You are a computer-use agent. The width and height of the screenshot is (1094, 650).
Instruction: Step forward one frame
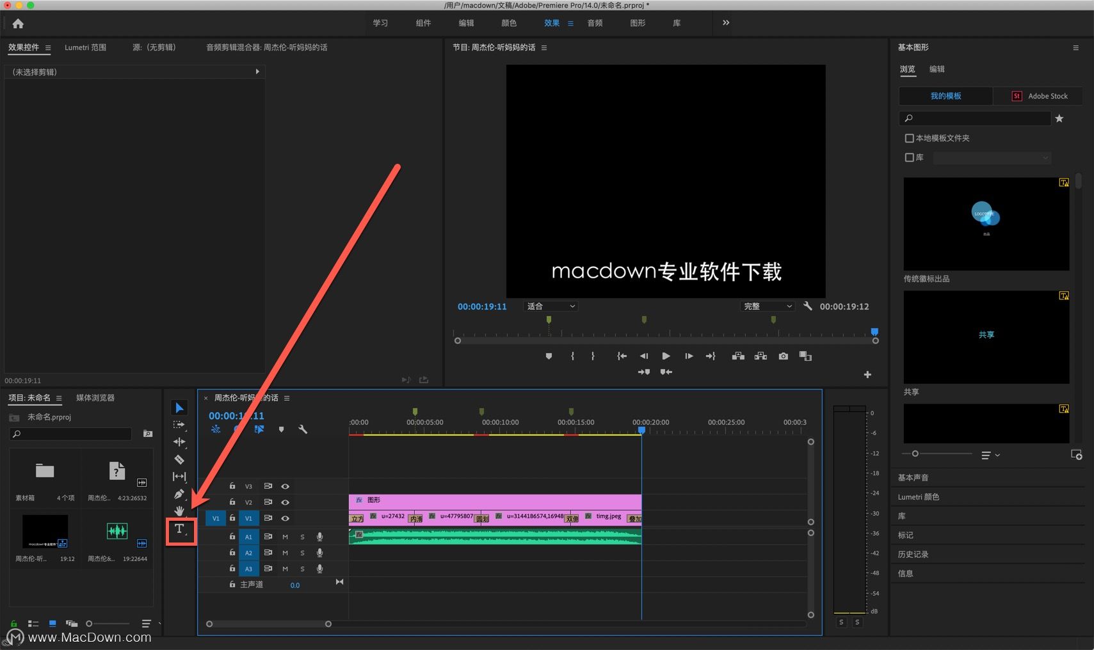689,356
